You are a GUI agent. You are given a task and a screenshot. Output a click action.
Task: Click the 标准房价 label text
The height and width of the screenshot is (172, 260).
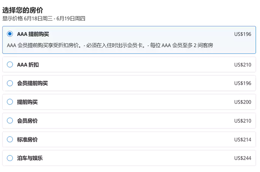[x=27, y=140]
